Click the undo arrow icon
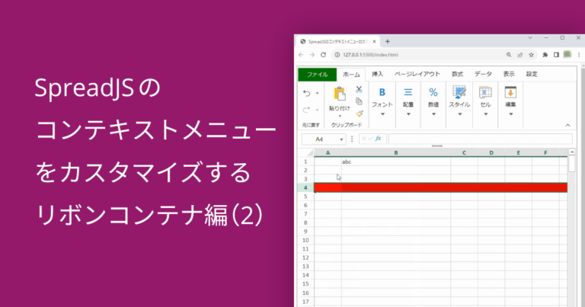The width and height of the screenshot is (585, 307). [307, 93]
